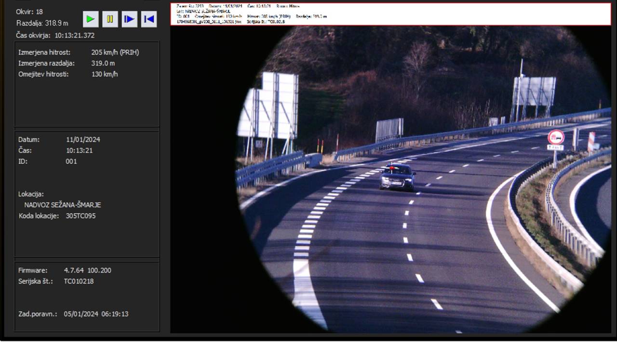Jump back to the first frame
This screenshot has width=617, height=342.
[x=149, y=19]
